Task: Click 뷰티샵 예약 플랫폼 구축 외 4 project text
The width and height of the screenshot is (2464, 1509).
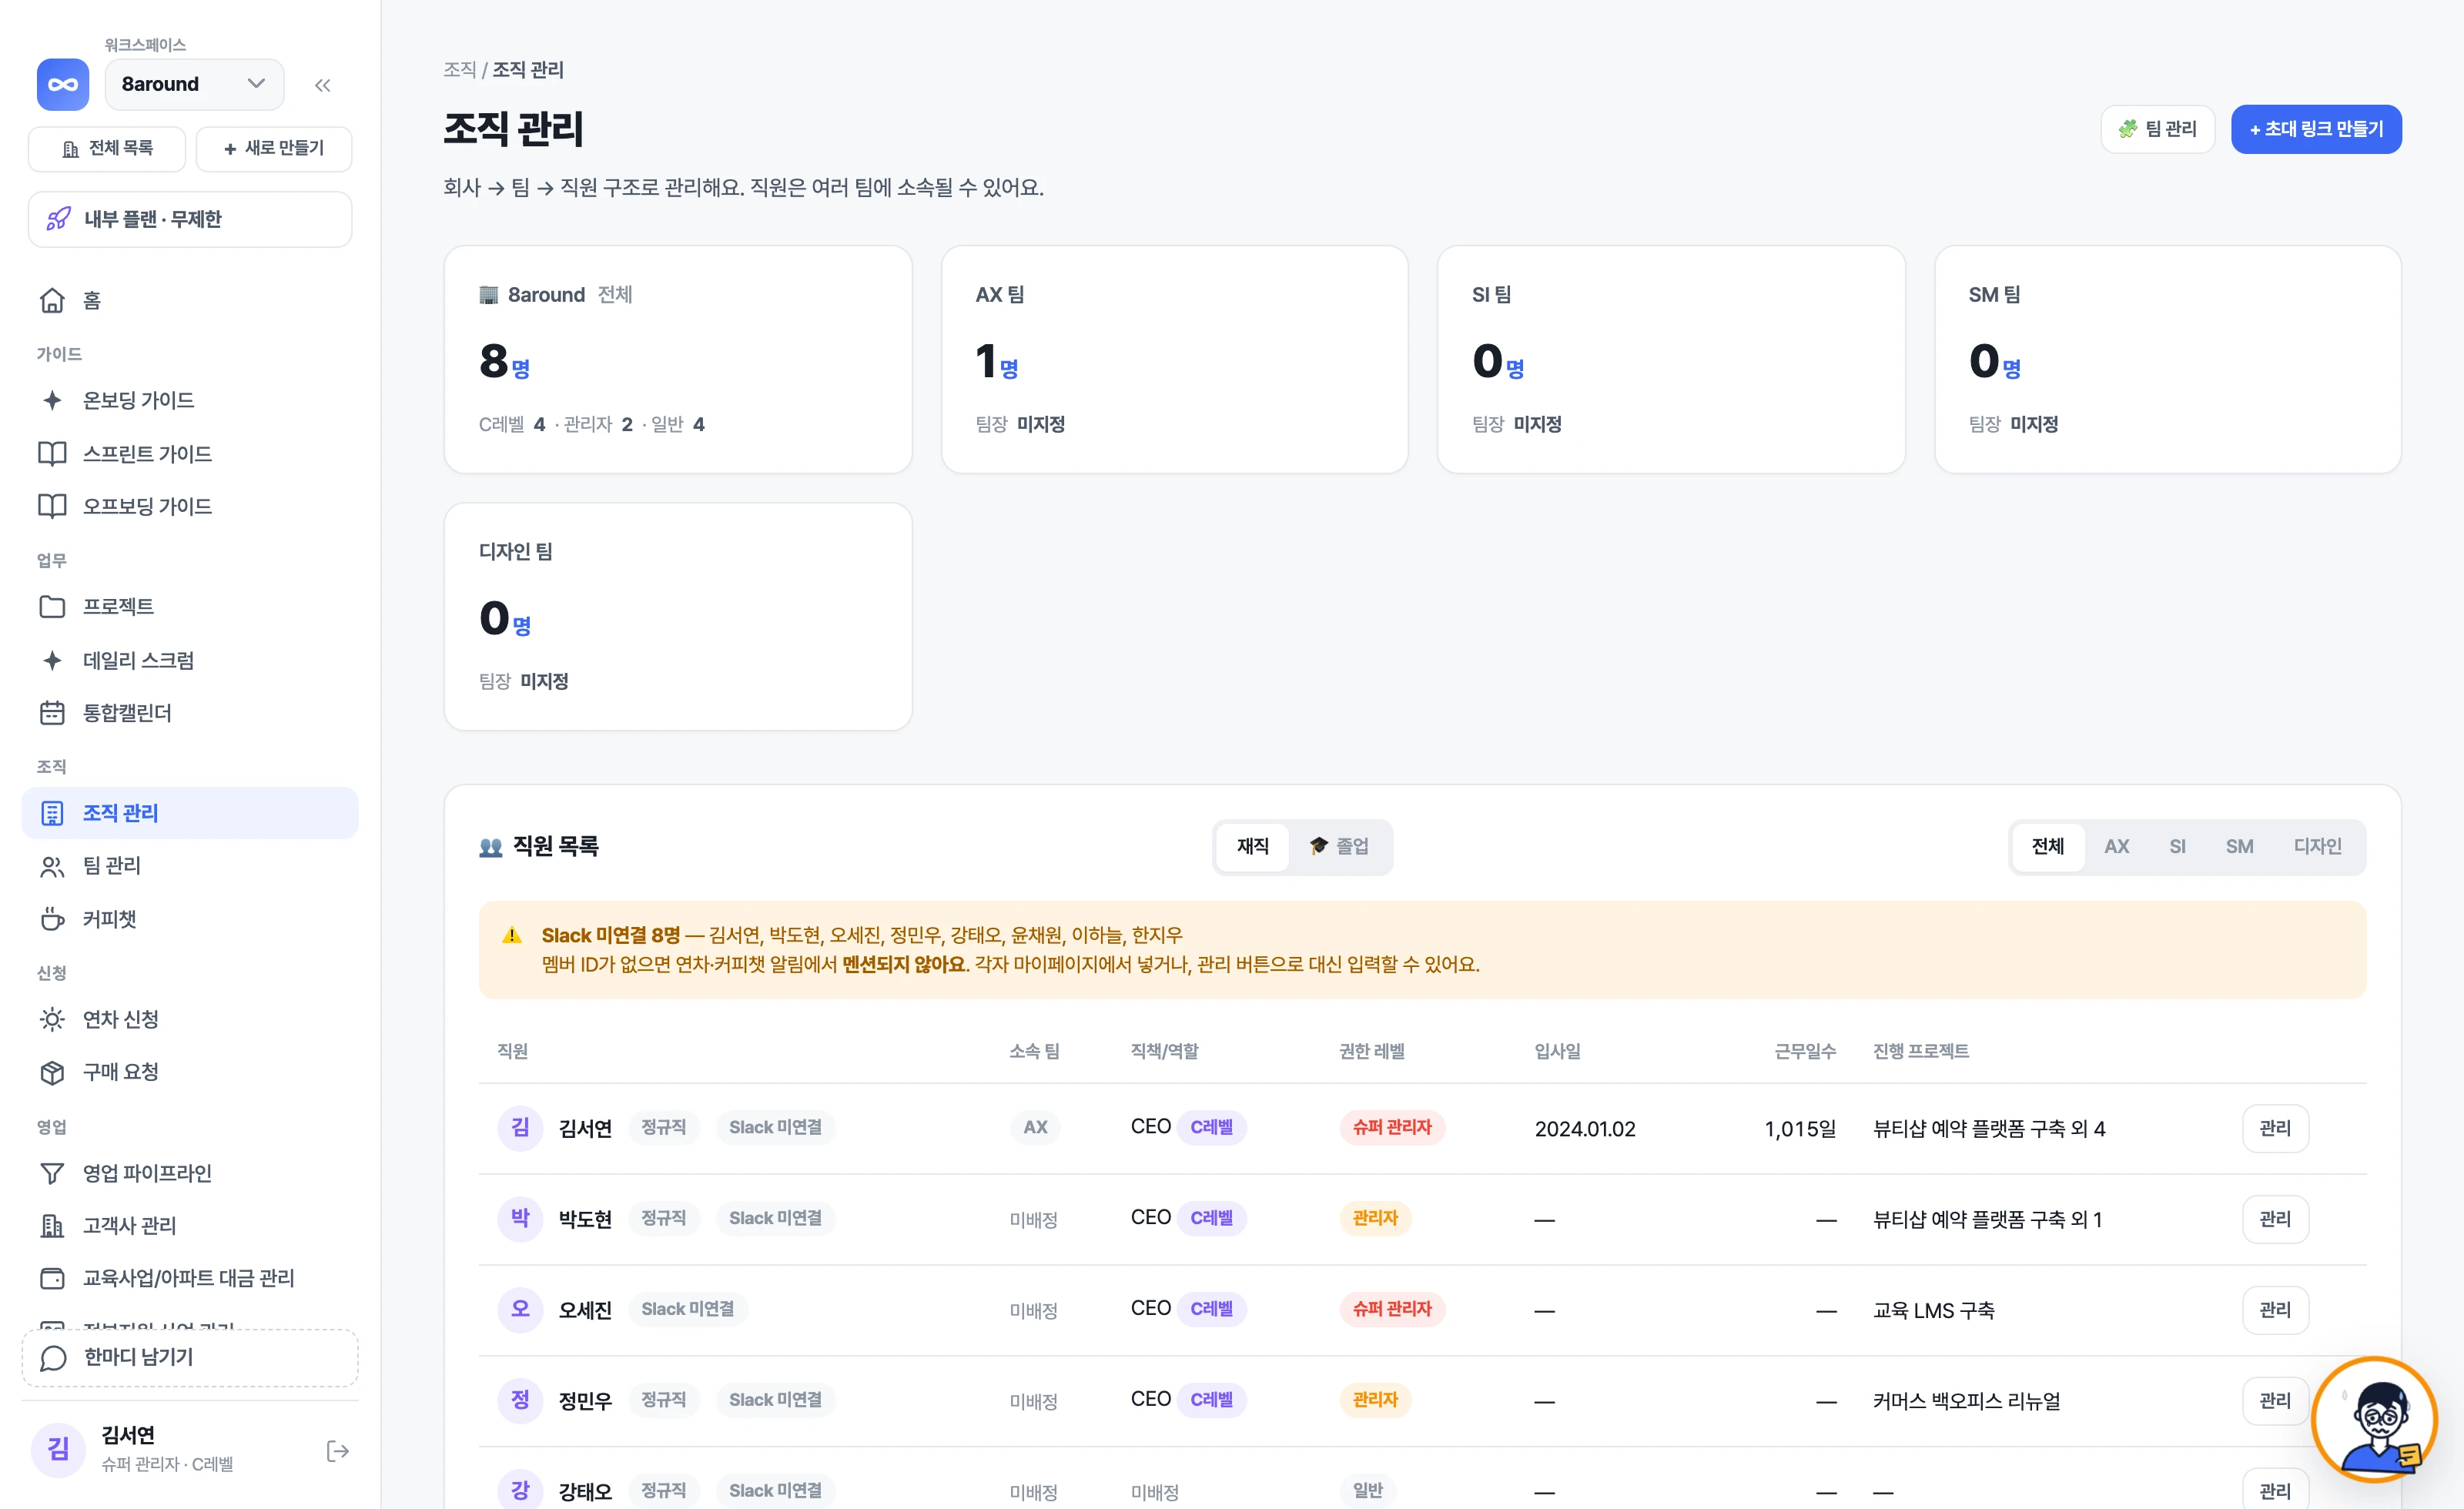Action: point(1989,1128)
